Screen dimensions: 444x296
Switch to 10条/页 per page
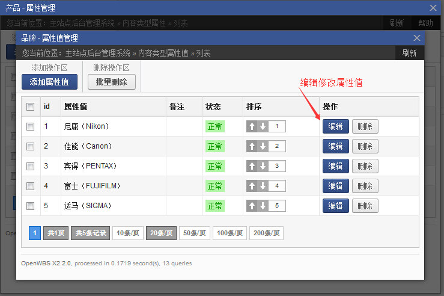[x=127, y=233]
